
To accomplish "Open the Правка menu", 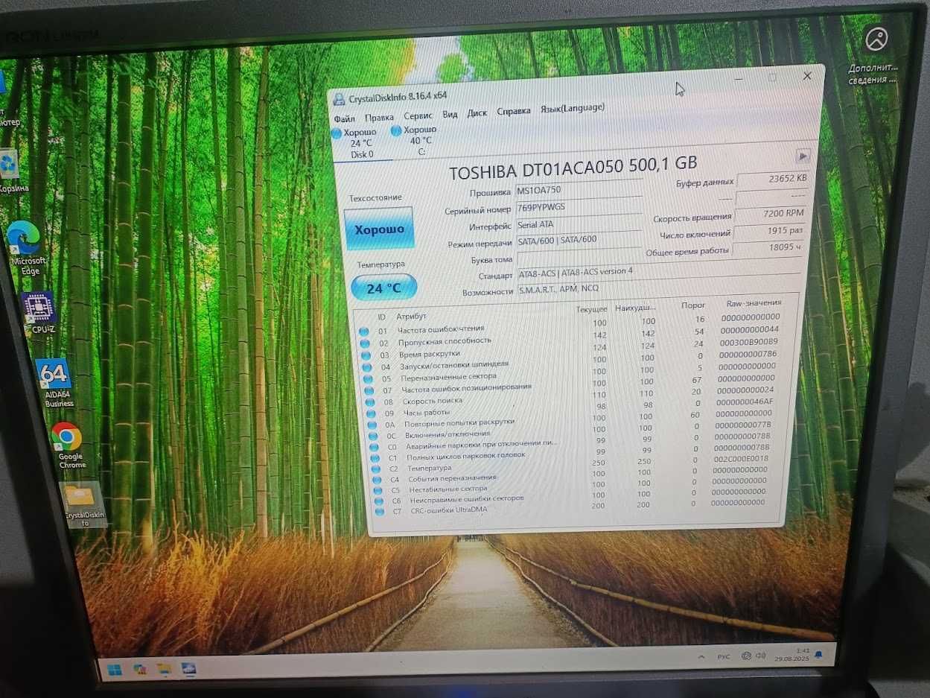I will coord(380,118).
